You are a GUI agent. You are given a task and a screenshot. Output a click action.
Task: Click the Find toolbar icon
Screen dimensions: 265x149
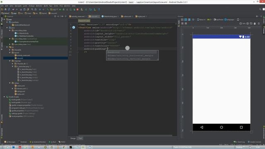click(32, 10)
